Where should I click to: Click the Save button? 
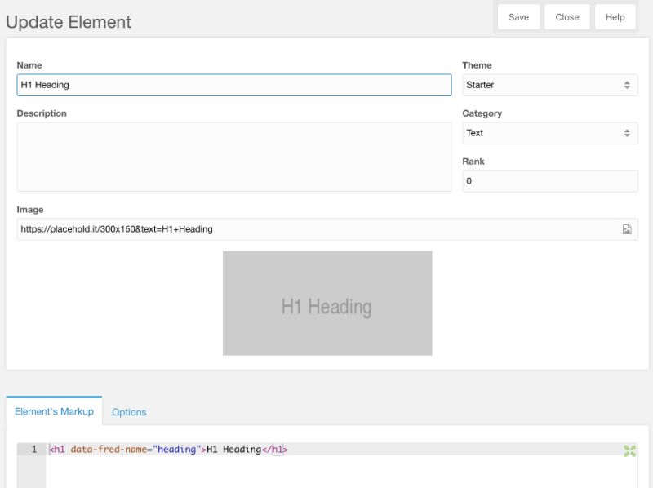point(518,17)
